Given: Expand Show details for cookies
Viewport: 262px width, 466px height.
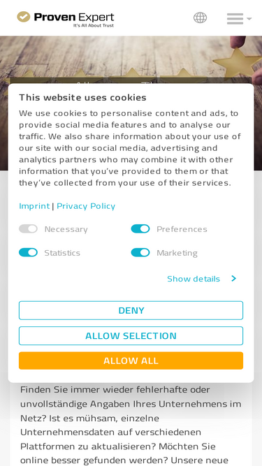Looking at the screenshot, I should point(194,279).
